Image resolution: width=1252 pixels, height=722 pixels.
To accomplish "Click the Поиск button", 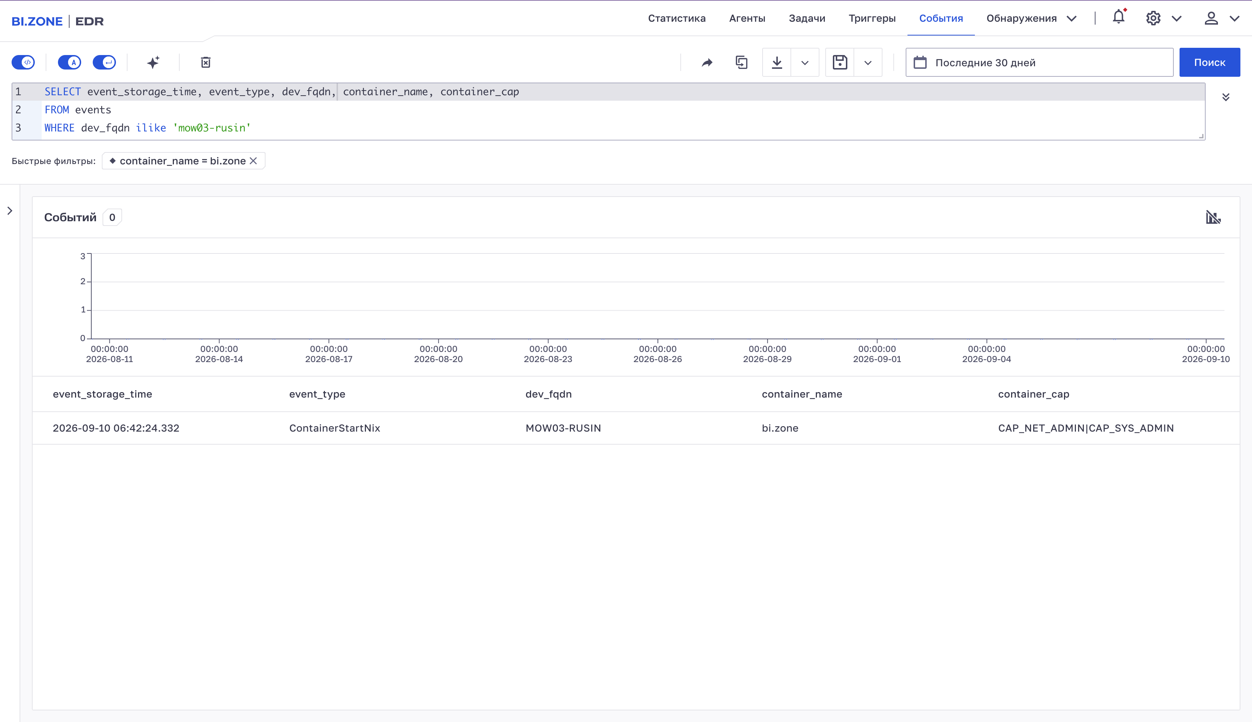I will pos(1209,63).
